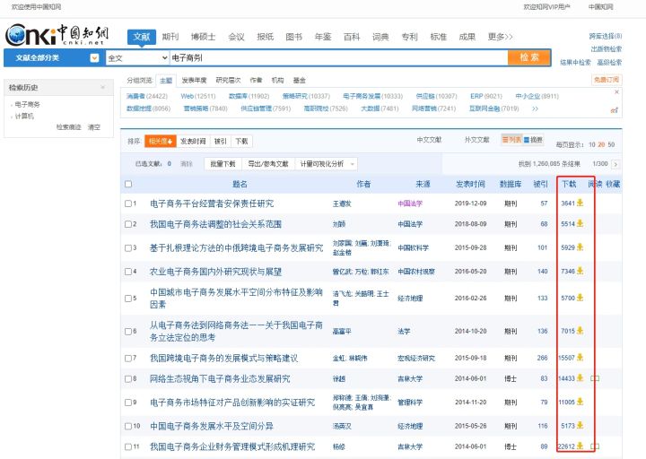
Task: Check the box for result 2
Action: pos(128,224)
